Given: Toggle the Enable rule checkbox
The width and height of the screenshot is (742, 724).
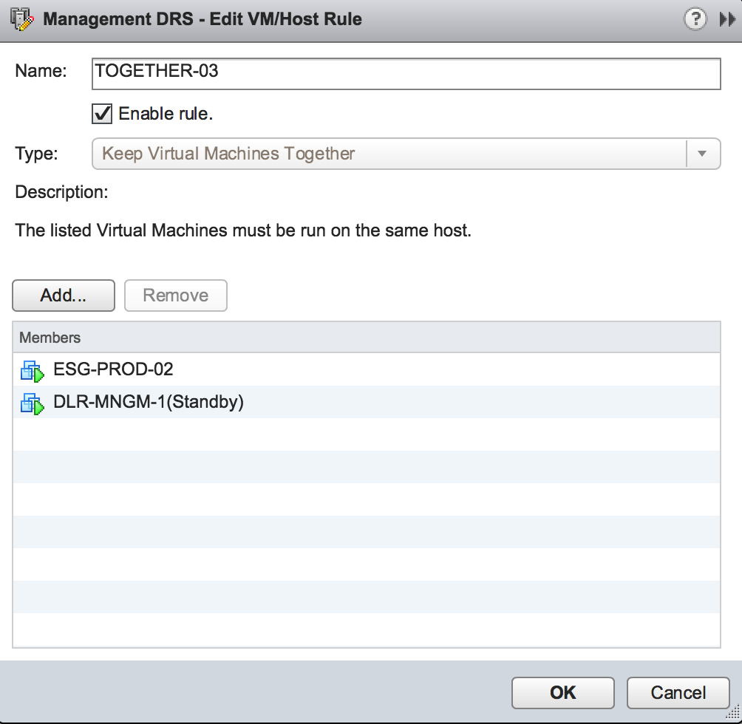Looking at the screenshot, I should tap(102, 114).
